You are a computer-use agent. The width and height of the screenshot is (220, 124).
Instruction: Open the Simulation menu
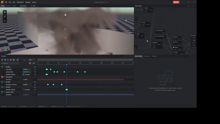(x=20, y=2)
